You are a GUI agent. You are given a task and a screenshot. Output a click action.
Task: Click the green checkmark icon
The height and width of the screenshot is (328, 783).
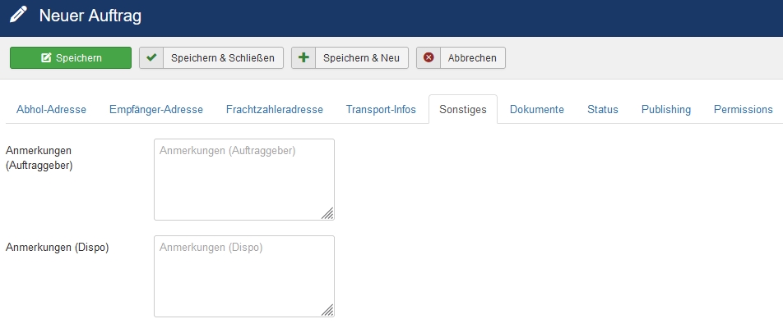[151, 57]
